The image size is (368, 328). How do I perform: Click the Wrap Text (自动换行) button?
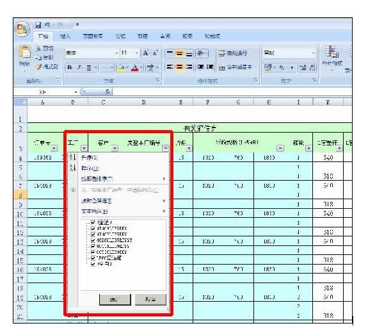pyautogui.click(x=232, y=53)
